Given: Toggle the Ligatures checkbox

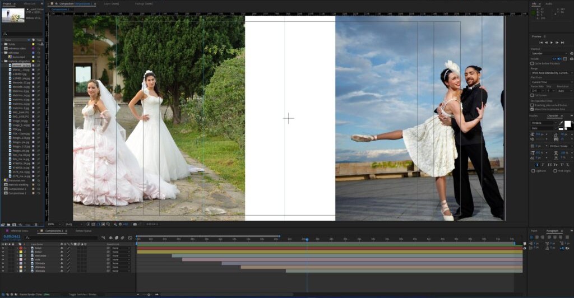Looking at the screenshot, I should (533, 171).
